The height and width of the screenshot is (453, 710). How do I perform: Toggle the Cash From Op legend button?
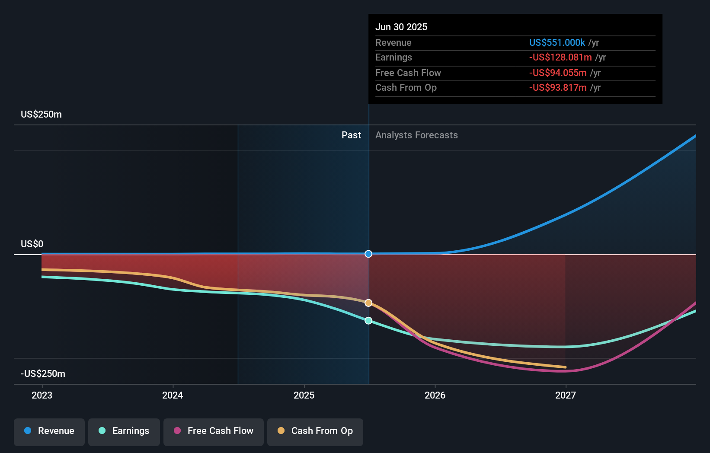(315, 432)
